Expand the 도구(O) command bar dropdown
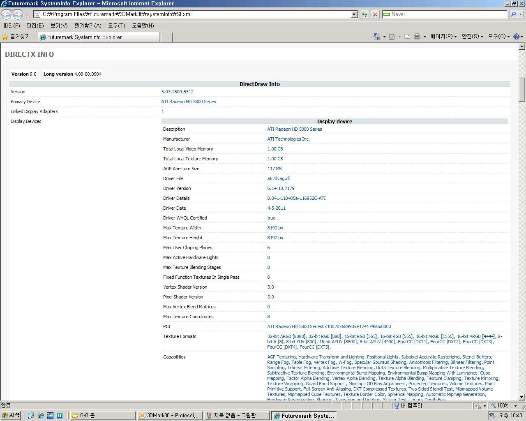The width and height of the screenshot is (526, 421). point(498,37)
